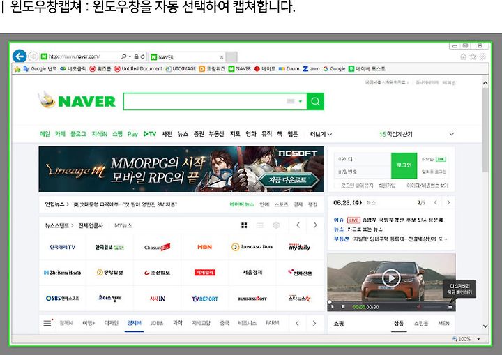This screenshot has width=502, height=355.
Task: Expand the 학점계산기 trending dropdown
Action: 451,134
